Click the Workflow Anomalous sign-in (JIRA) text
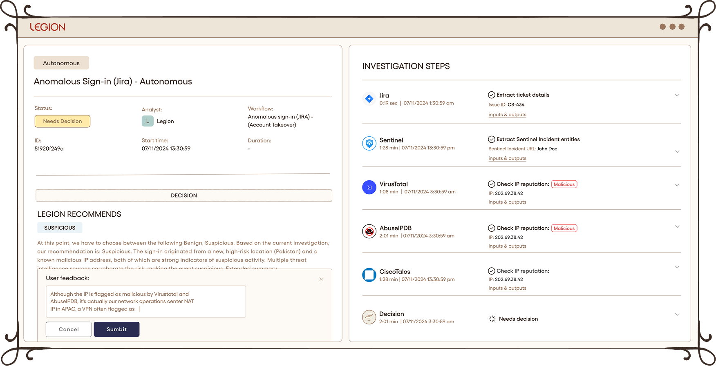 point(280,121)
